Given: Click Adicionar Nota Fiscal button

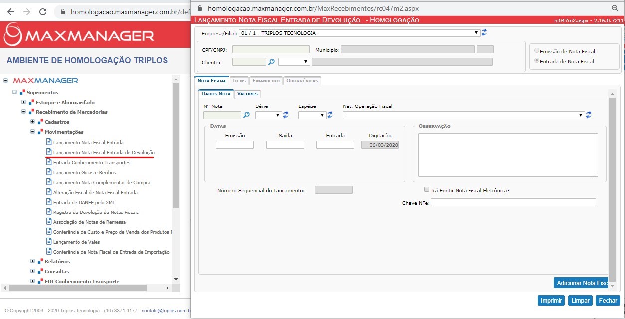Looking at the screenshot, I should tap(581, 283).
